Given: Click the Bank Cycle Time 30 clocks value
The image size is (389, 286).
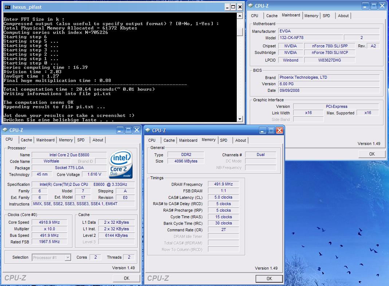Looking at the screenshot, I should (224, 223).
